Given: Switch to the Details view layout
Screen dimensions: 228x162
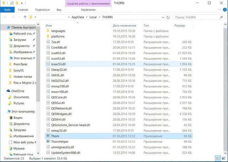Looking at the screenshot, I should [218, 158].
